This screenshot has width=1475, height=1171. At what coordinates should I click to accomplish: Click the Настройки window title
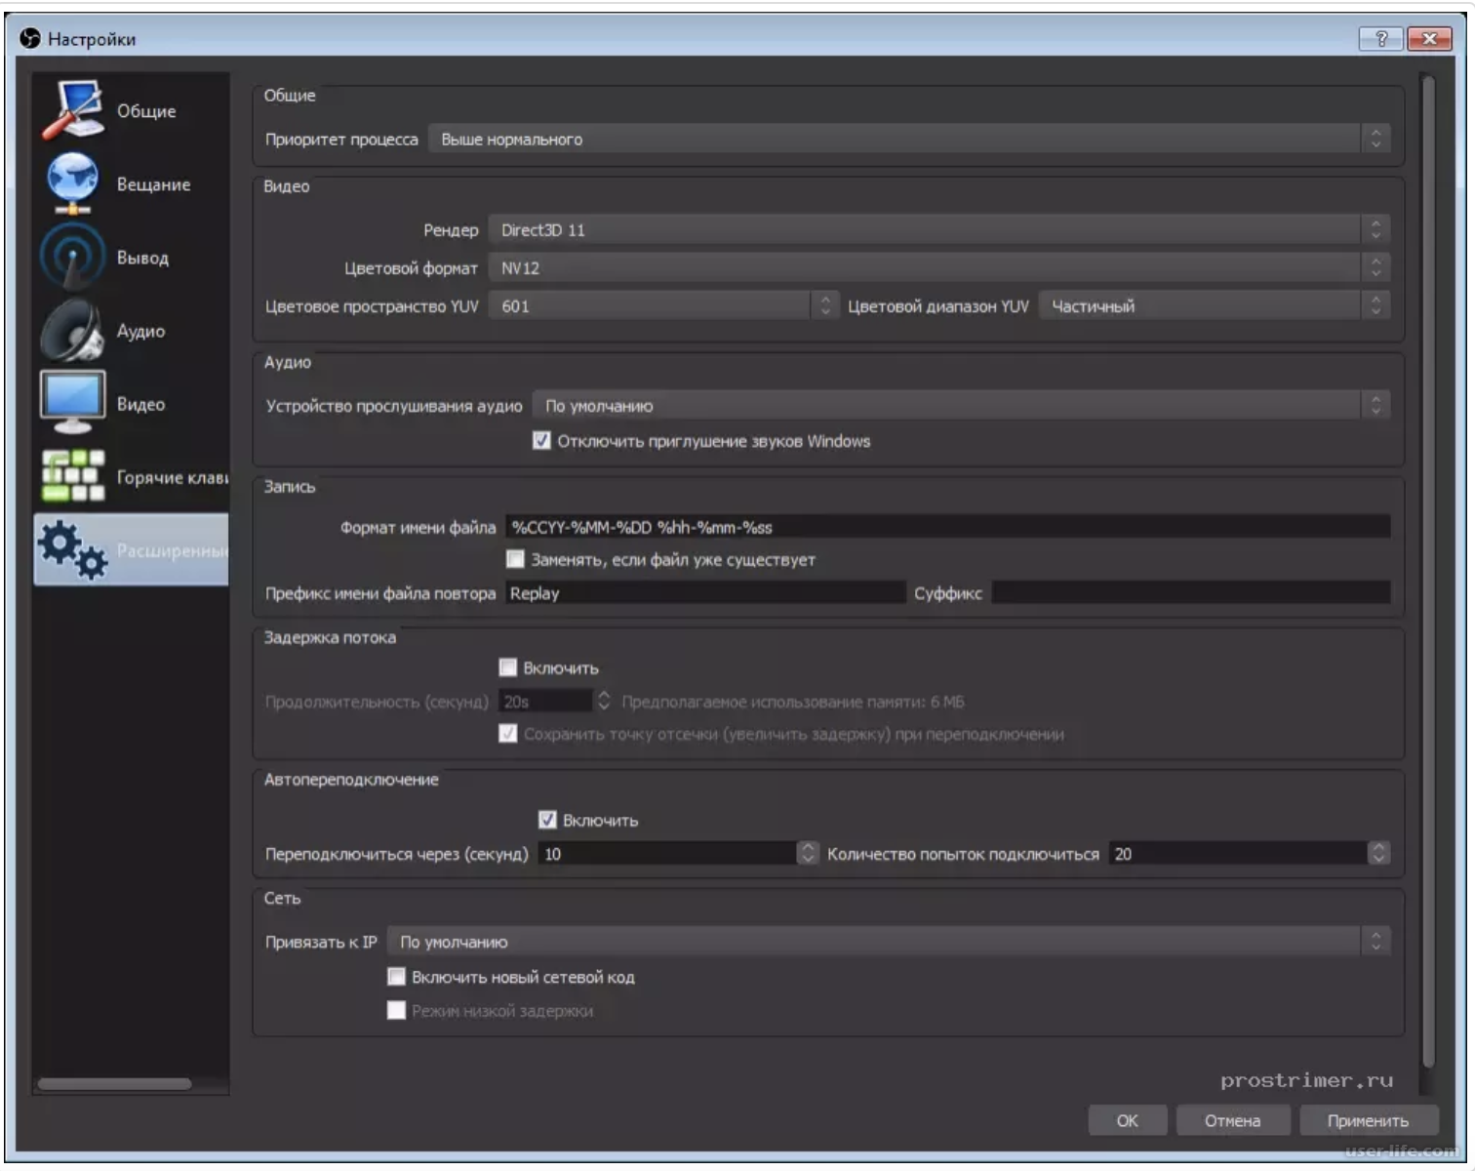(92, 39)
